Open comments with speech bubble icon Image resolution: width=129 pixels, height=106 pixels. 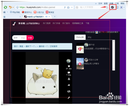pos(69,73)
